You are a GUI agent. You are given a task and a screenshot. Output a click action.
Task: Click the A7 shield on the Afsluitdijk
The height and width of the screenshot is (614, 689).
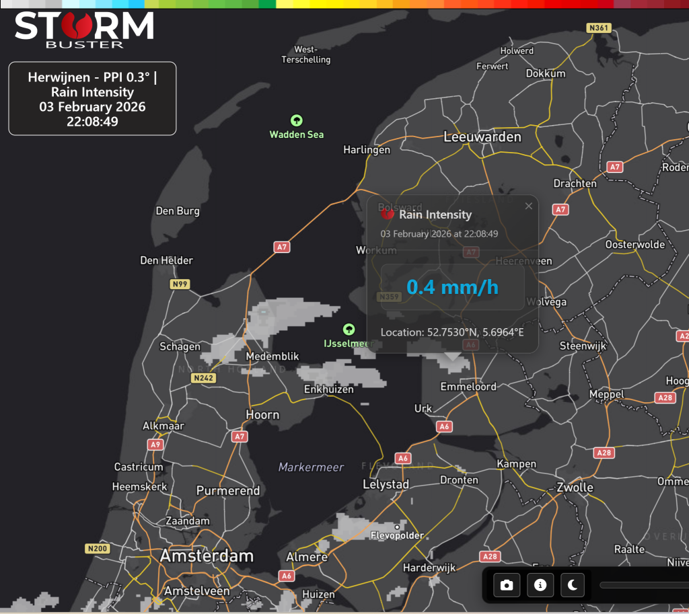point(282,247)
